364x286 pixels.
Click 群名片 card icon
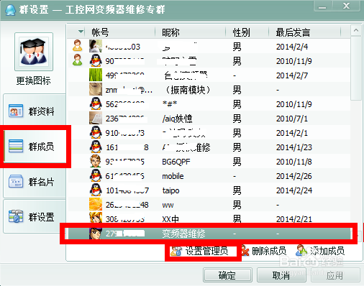tap(16, 181)
